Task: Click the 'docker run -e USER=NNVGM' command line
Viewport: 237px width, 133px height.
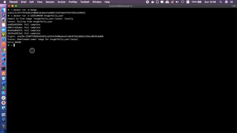Action: [36, 16]
